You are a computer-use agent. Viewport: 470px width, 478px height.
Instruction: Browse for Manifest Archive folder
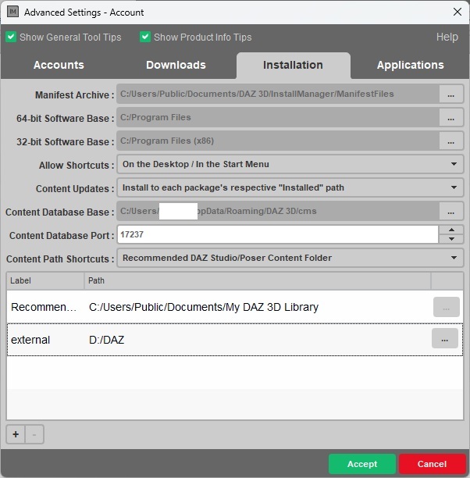pos(451,94)
